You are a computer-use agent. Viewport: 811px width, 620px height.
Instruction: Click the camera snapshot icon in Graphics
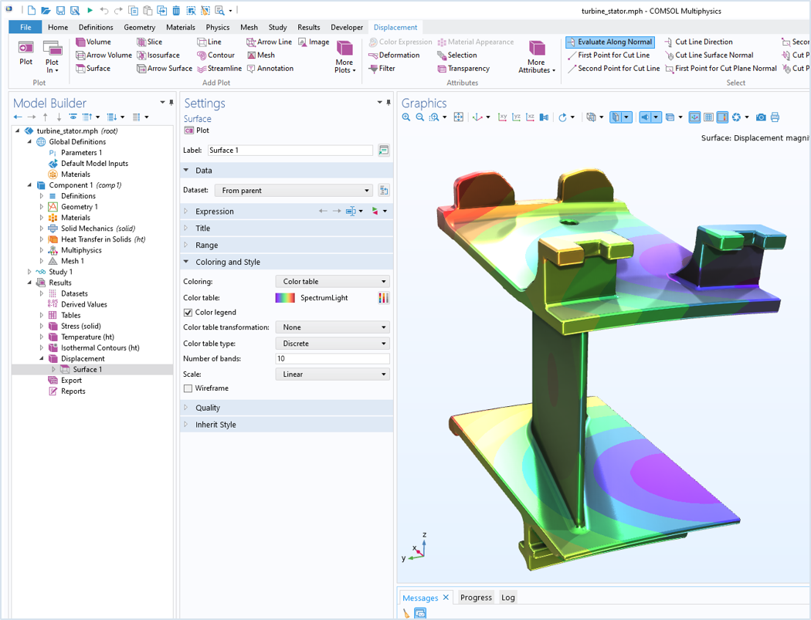(x=761, y=117)
